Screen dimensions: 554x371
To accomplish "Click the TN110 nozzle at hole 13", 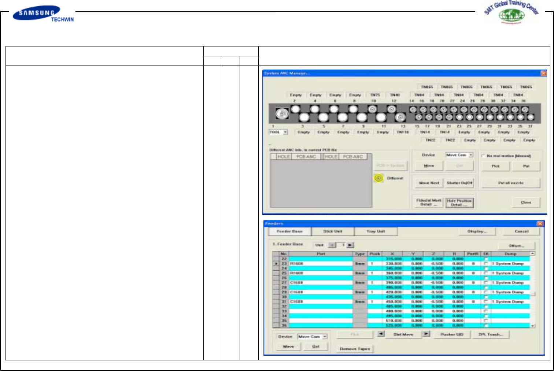I will [400, 117].
